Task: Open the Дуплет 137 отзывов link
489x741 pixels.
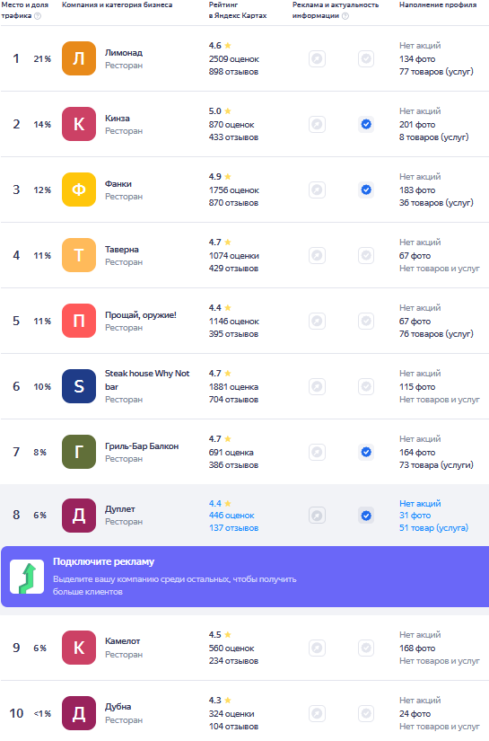Action: pyautogui.click(x=233, y=528)
